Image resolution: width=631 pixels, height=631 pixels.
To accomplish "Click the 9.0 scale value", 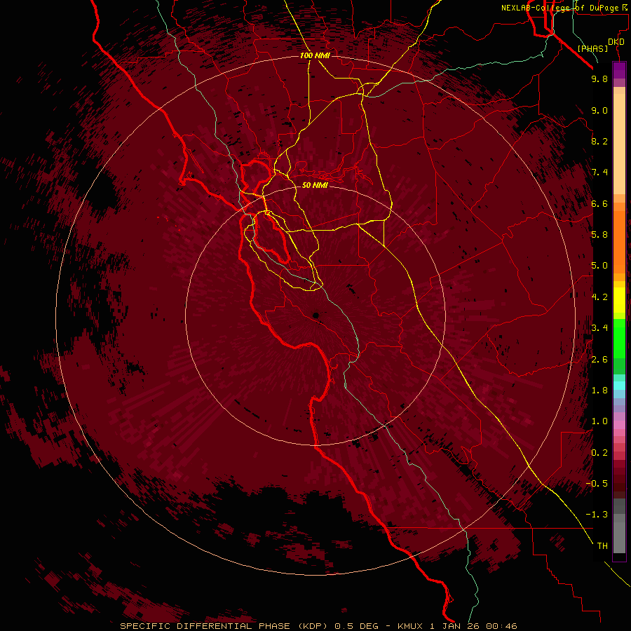I will (599, 110).
